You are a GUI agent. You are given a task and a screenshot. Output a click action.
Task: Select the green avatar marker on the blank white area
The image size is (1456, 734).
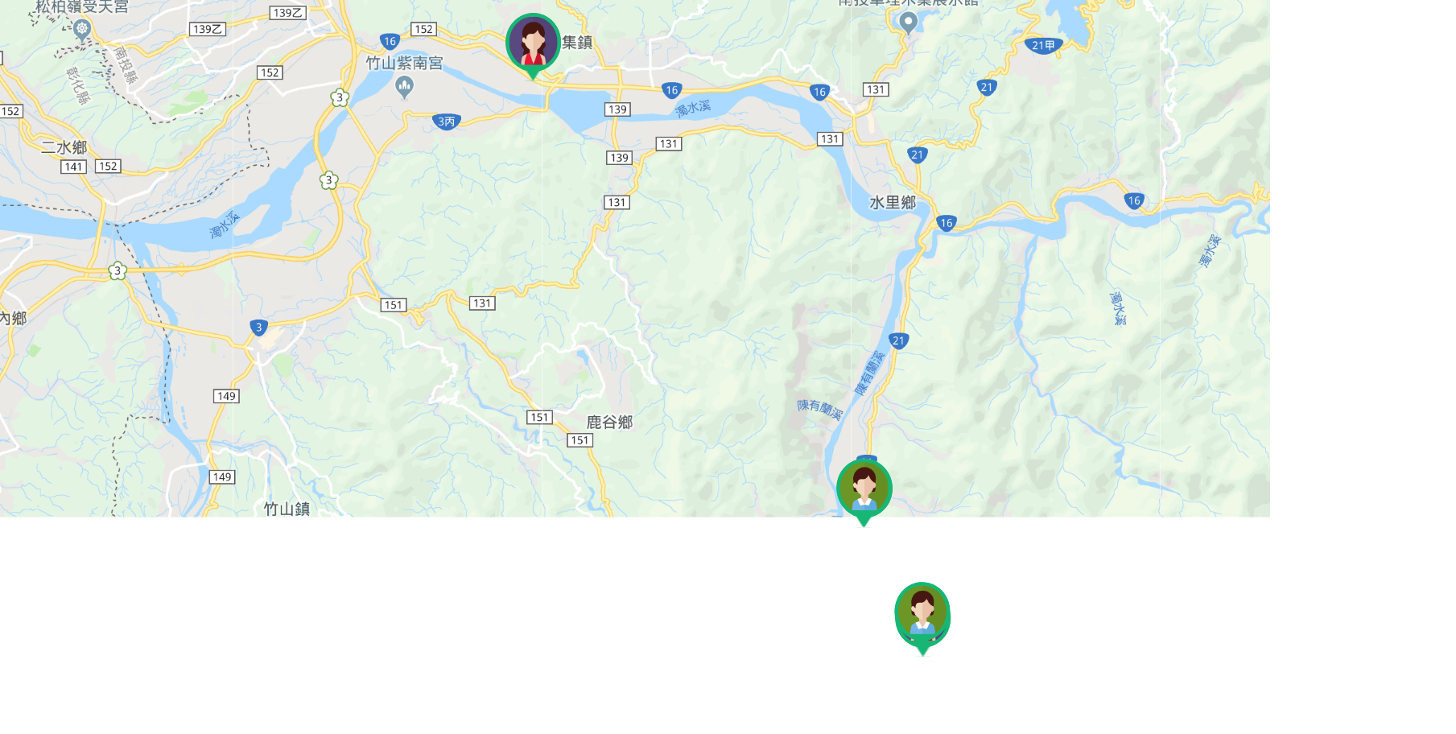(x=922, y=617)
